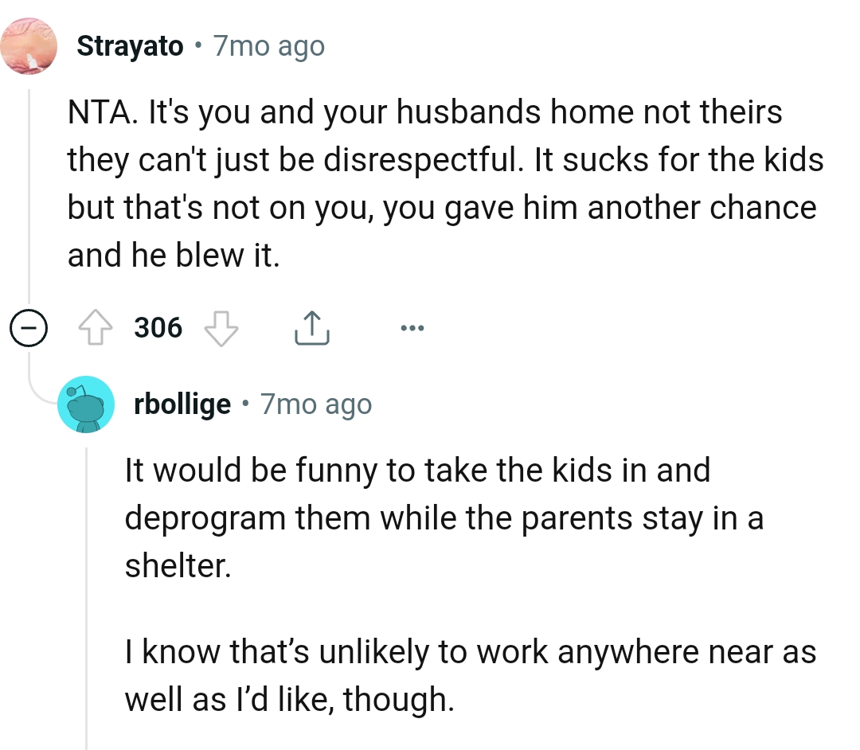Image resolution: width=860 pixels, height=750 pixels.
Task: Click the thread line connecting the comments
Action: [29, 199]
